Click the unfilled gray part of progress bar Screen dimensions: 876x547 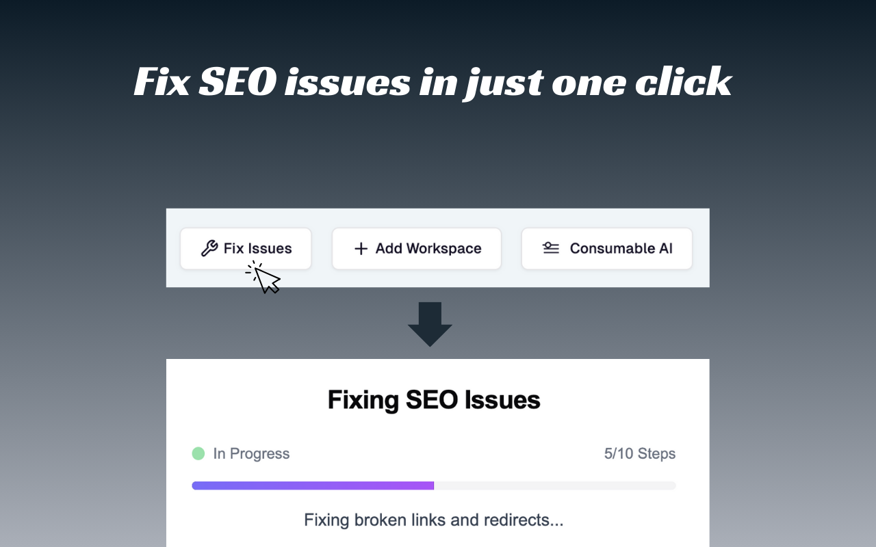(x=554, y=485)
